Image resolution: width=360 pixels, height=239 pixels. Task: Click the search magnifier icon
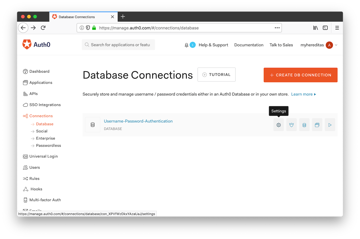click(87, 45)
